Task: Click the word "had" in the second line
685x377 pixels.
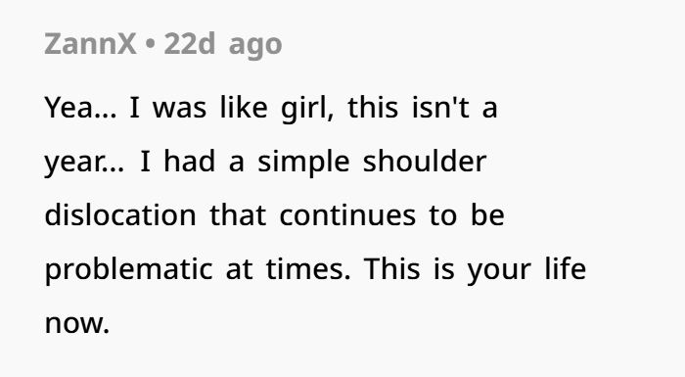Action: click(x=190, y=162)
